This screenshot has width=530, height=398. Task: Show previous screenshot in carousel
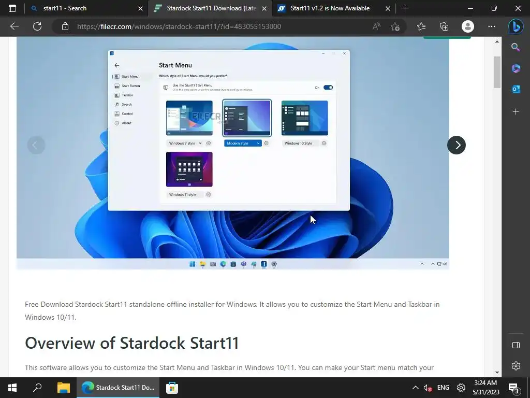pos(36,145)
